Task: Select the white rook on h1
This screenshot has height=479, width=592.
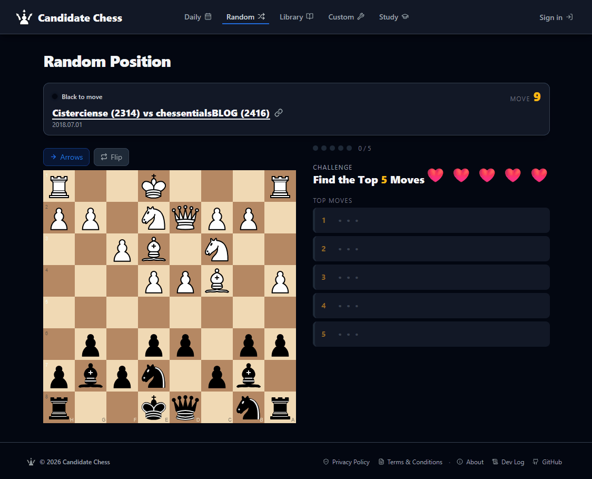Action: tap(60, 186)
